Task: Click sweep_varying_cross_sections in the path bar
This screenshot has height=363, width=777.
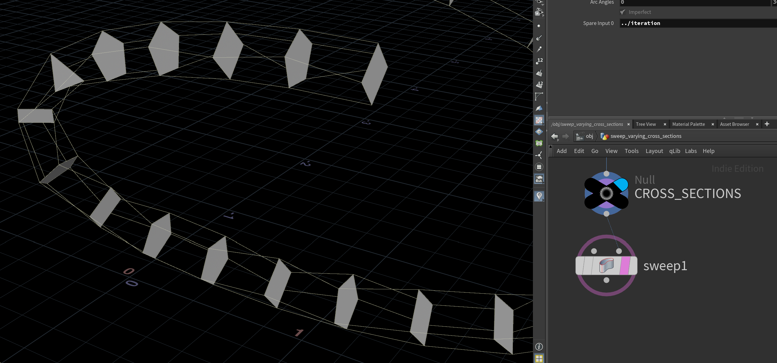Action: [x=646, y=136]
